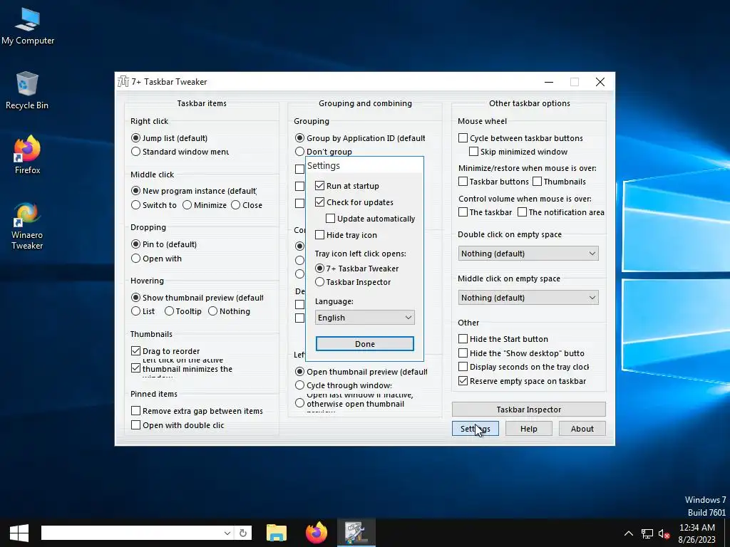Viewport: 730px width, 547px height.
Task: Open the Recycle Bin desktop icon
Action: click(x=27, y=91)
